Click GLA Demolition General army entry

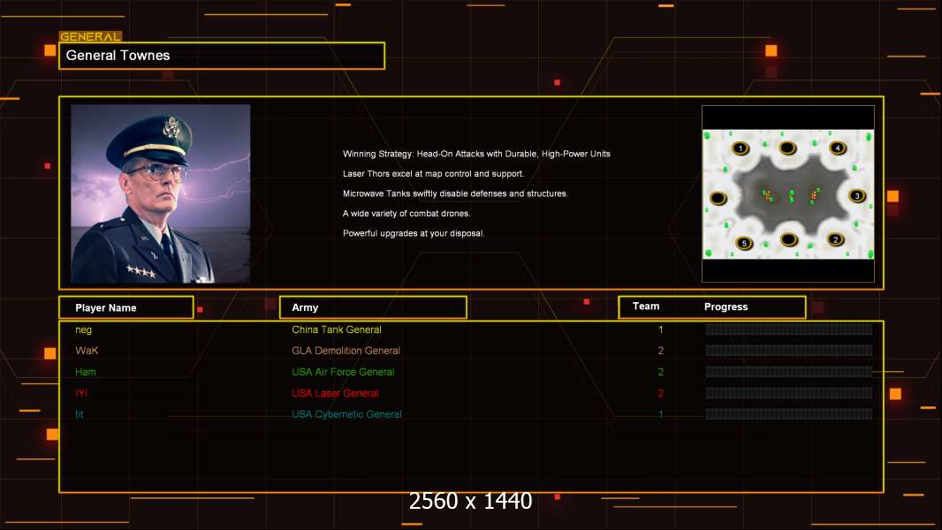[x=346, y=351]
